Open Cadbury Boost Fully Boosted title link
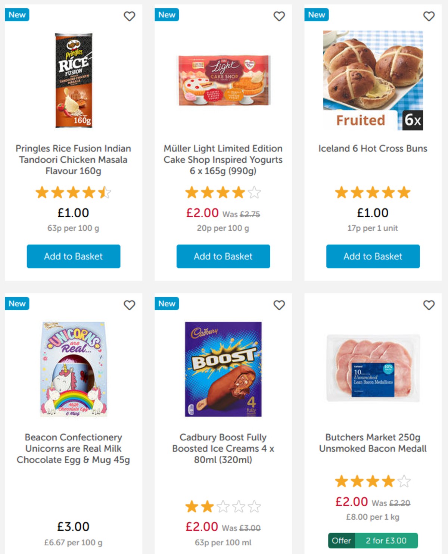The height and width of the screenshot is (554, 448). [x=223, y=448]
